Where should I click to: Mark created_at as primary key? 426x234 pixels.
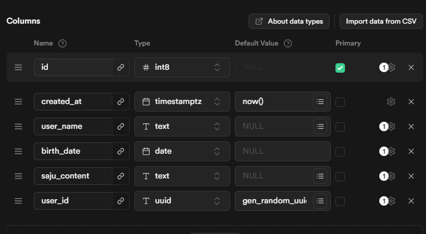pyautogui.click(x=340, y=102)
